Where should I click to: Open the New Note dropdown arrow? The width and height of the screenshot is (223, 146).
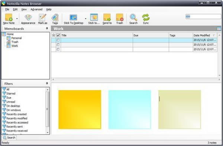(x=17, y=19)
